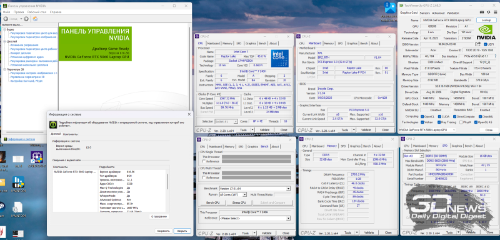
Task: Click the GPU-Z title bar app icon
Action: [402, 6]
